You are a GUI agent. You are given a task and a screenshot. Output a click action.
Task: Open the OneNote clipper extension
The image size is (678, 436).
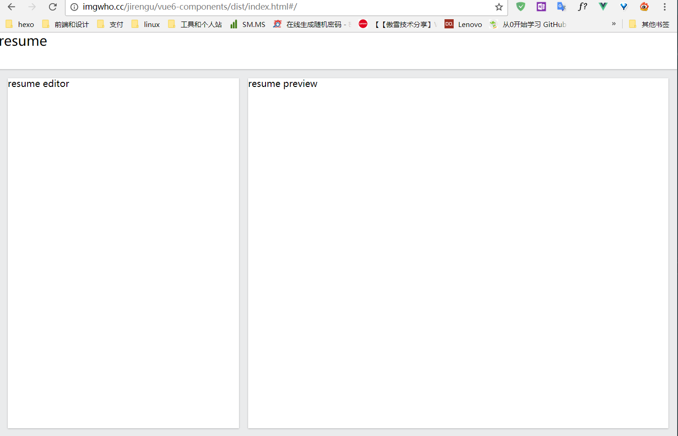click(541, 6)
